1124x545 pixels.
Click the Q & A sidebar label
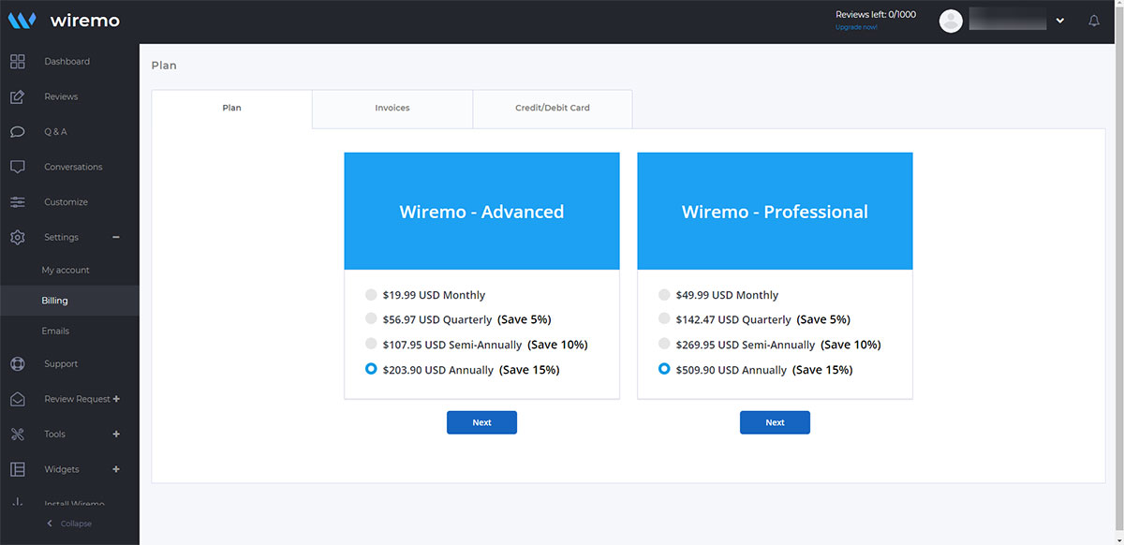[x=55, y=132]
